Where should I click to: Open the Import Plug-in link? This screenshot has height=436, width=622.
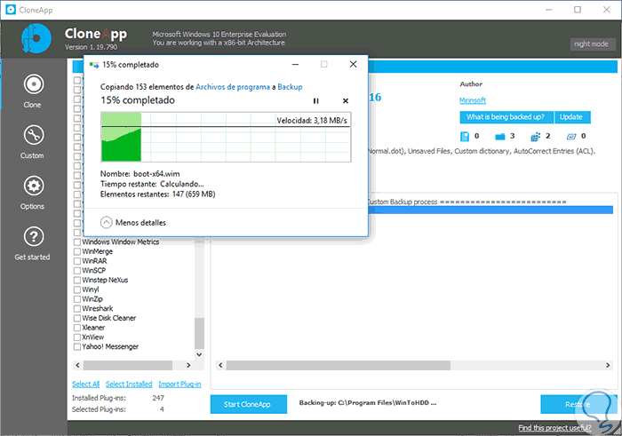click(179, 384)
